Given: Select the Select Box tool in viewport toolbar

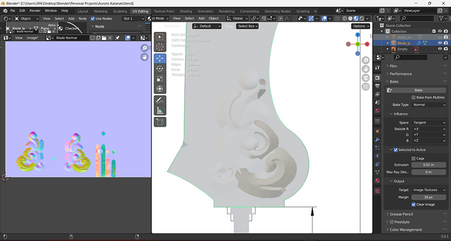Looking at the screenshot, I should (x=160, y=37).
